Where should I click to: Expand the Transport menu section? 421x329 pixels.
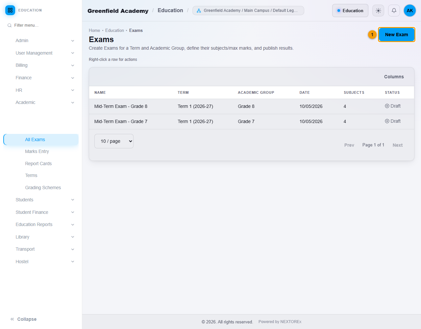tap(41, 249)
